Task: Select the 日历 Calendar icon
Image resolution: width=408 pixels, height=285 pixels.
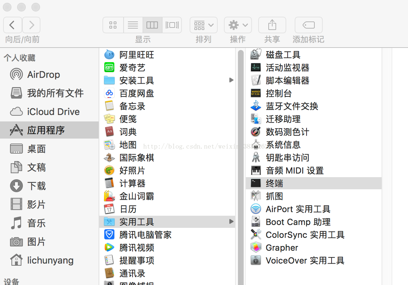Action: [109, 209]
